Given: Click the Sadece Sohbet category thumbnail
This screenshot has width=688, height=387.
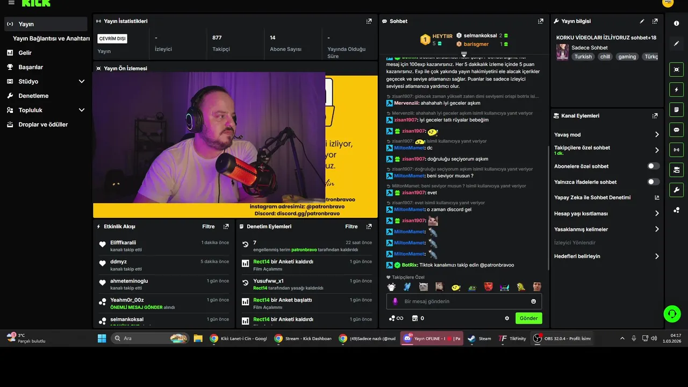Looking at the screenshot, I should tap(562, 52).
